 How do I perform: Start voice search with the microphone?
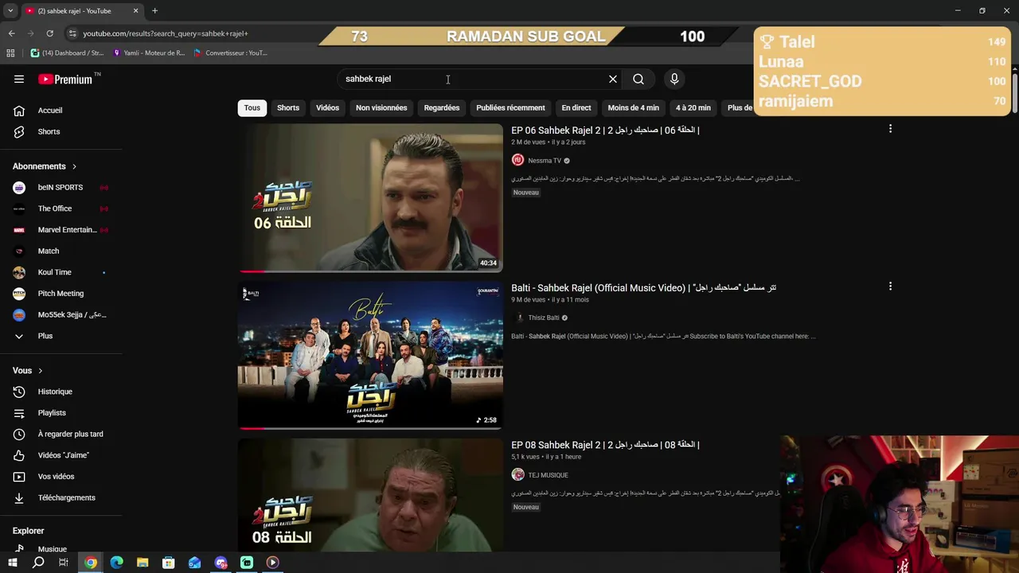(x=674, y=79)
